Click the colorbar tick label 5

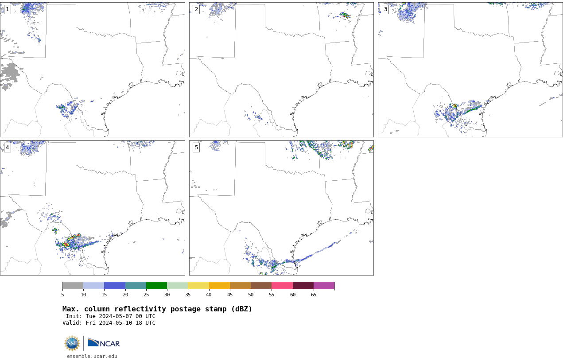click(62, 295)
